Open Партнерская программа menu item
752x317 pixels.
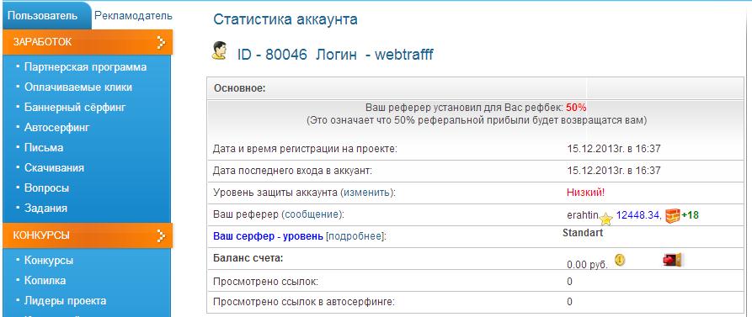(85, 67)
